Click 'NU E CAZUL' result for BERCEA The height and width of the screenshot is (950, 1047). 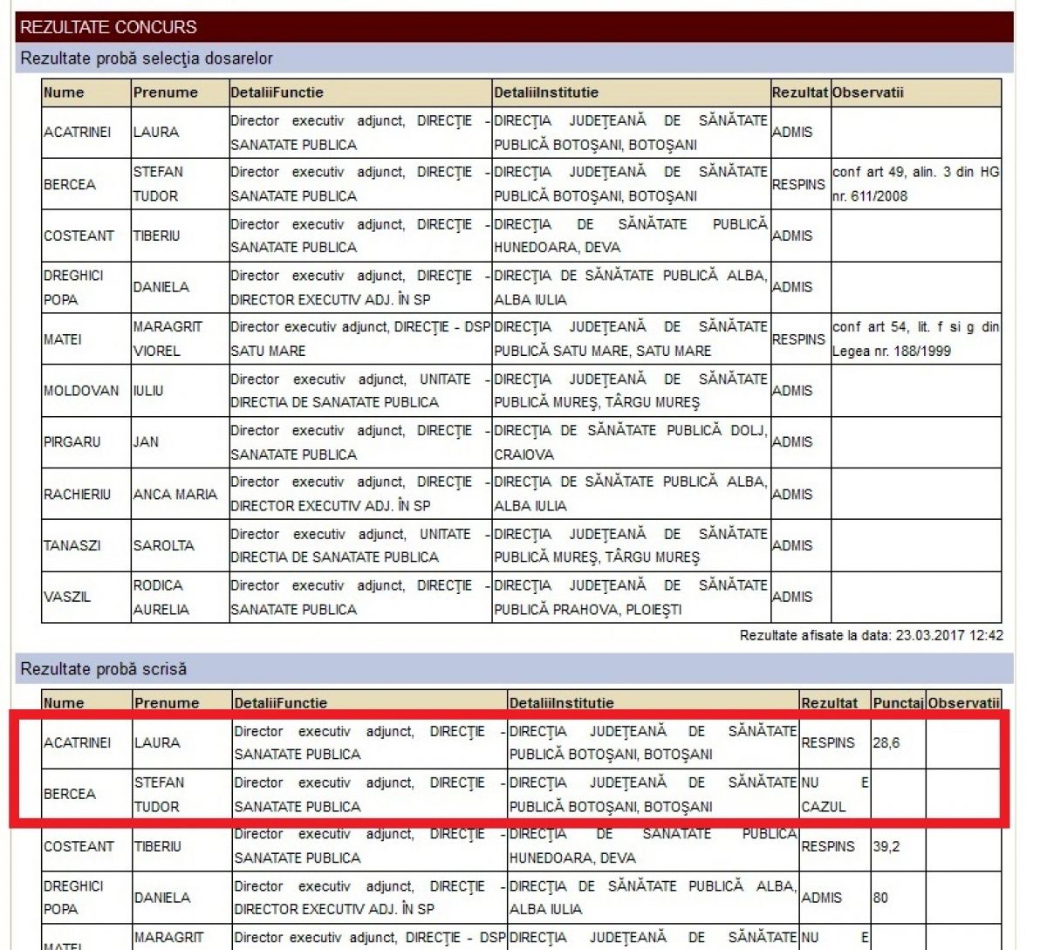pyautogui.click(x=834, y=795)
